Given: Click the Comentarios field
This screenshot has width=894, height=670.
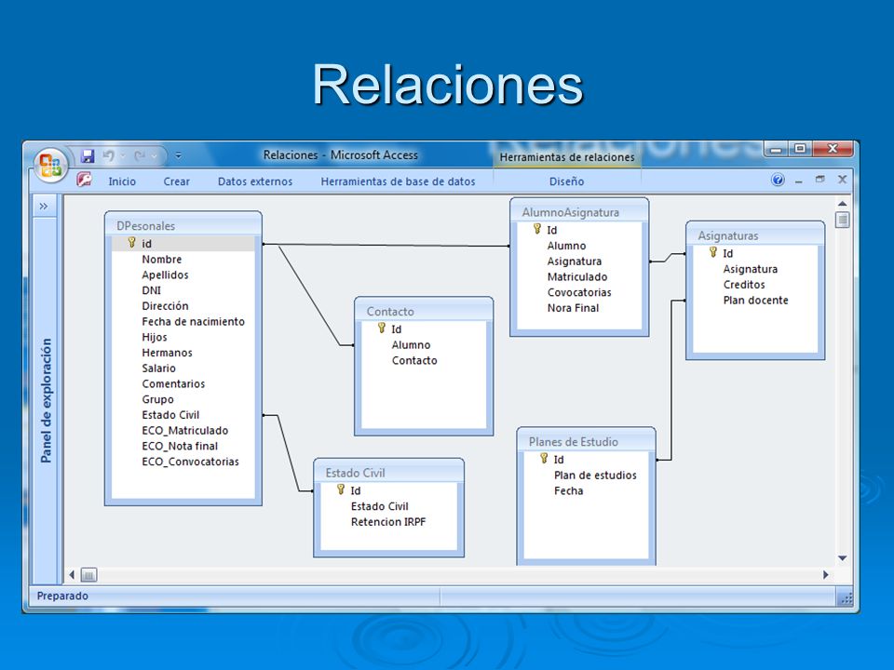Looking at the screenshot, I should [x=173, y=383].
